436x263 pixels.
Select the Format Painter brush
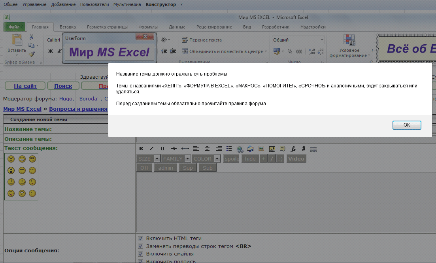coord(32,54)
